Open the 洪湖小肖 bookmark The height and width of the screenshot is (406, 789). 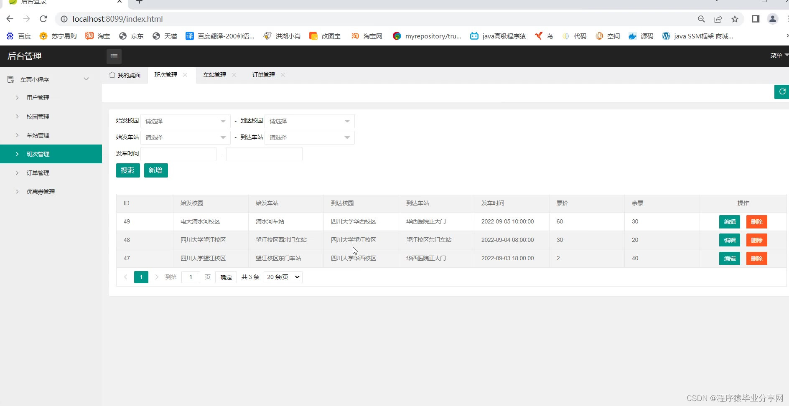282,36
